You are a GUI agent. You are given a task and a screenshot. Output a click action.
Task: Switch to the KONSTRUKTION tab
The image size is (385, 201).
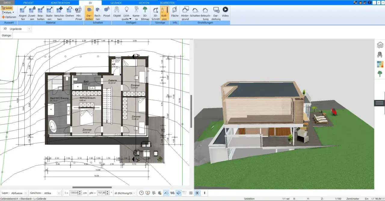[60, 3]
